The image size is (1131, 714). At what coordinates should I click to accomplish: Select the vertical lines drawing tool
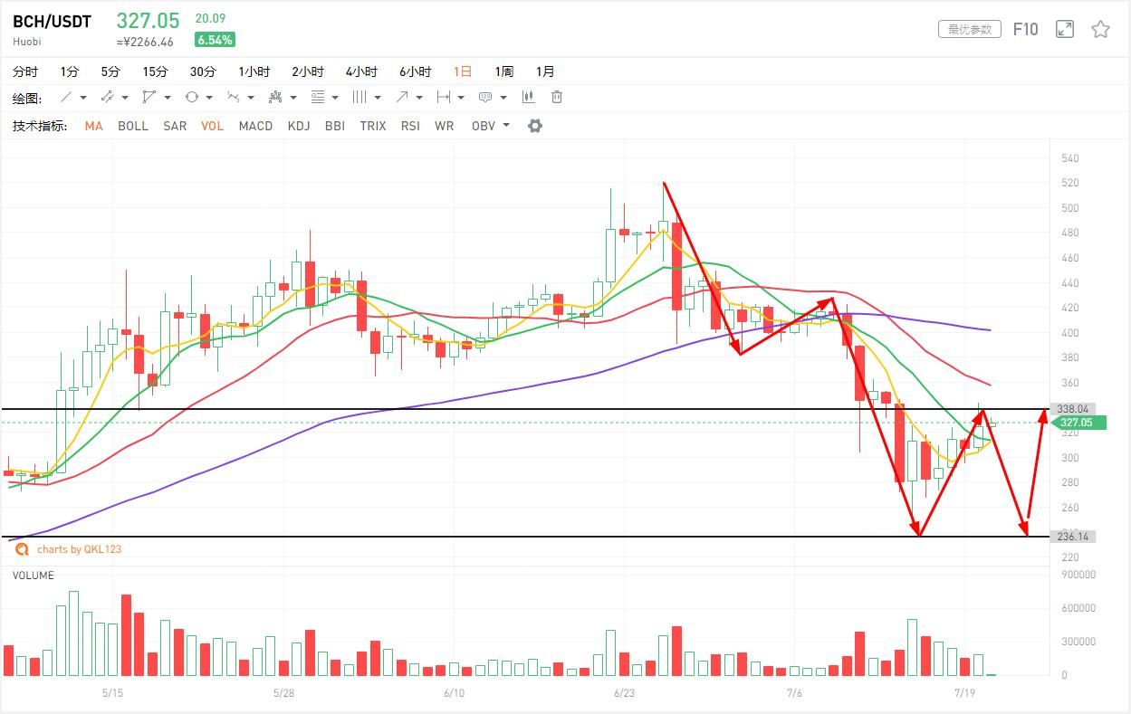pyautogui.click(x=359, y=97)
